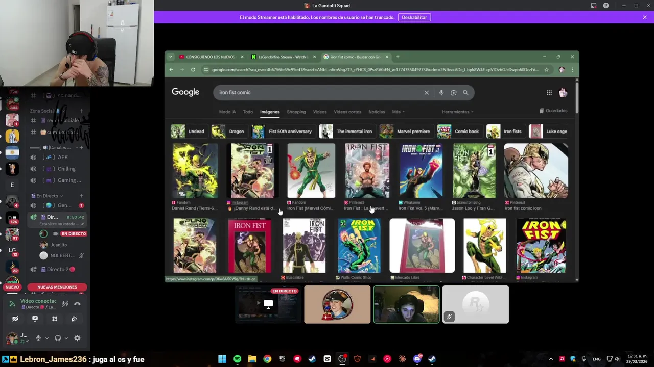Image resolution: width=654 pixels, height=367 pixels.
Task: Switch to the Todo results tab
Action: (x=248, y=112)
